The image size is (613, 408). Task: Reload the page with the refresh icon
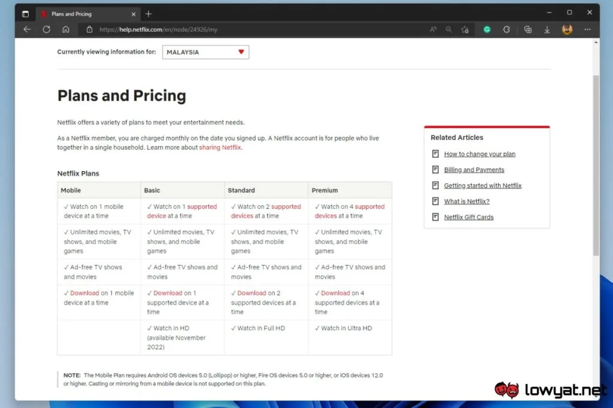[47, 29]
